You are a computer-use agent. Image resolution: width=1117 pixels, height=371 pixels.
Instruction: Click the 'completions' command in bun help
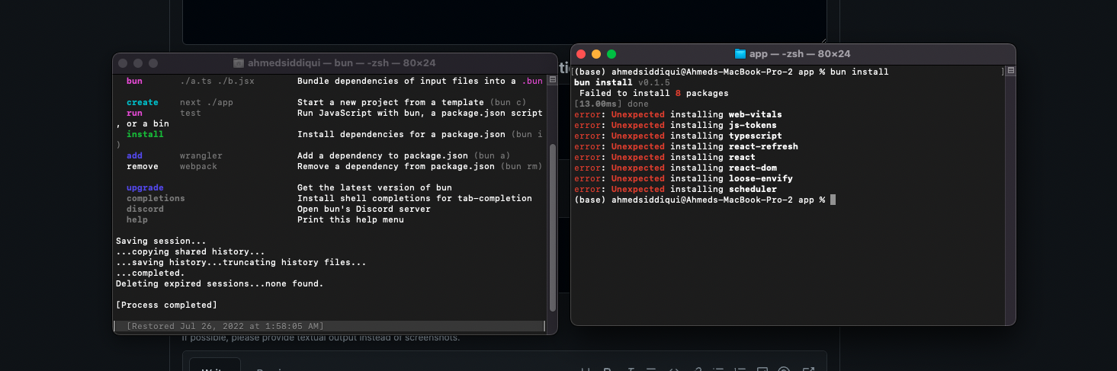(156, 198)
